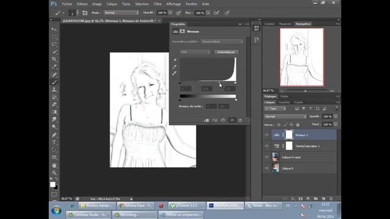This screenshot has width=390, height=219.
Task: Select the Hand tool
Action: click(x=54, y=165)
